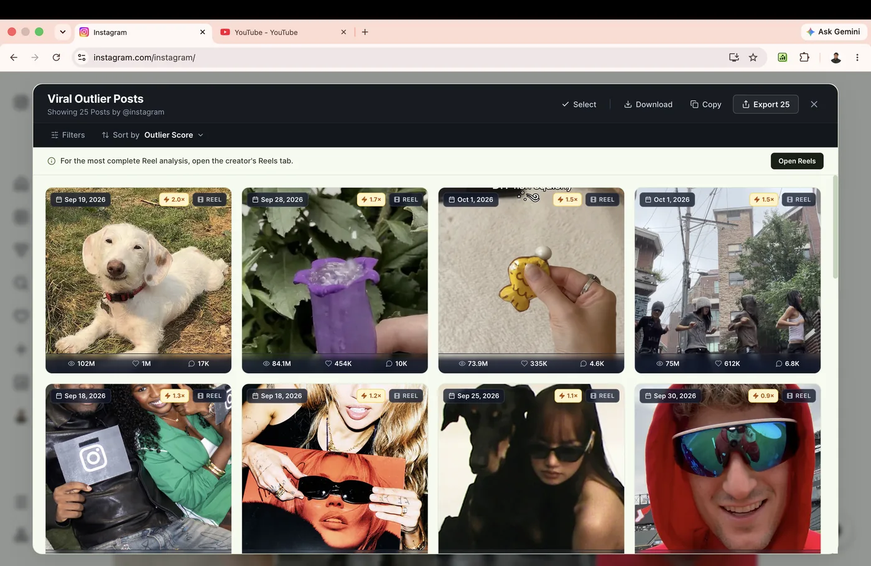Click the green analytics extension icon
Viewport: 871px width, 566px height.
click(783, 57)
